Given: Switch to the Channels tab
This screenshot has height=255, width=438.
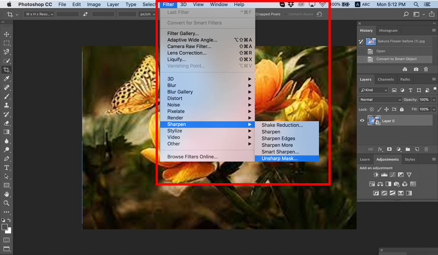Looking at the screenshot, I should pyautogui.click(x=386, y=79).
